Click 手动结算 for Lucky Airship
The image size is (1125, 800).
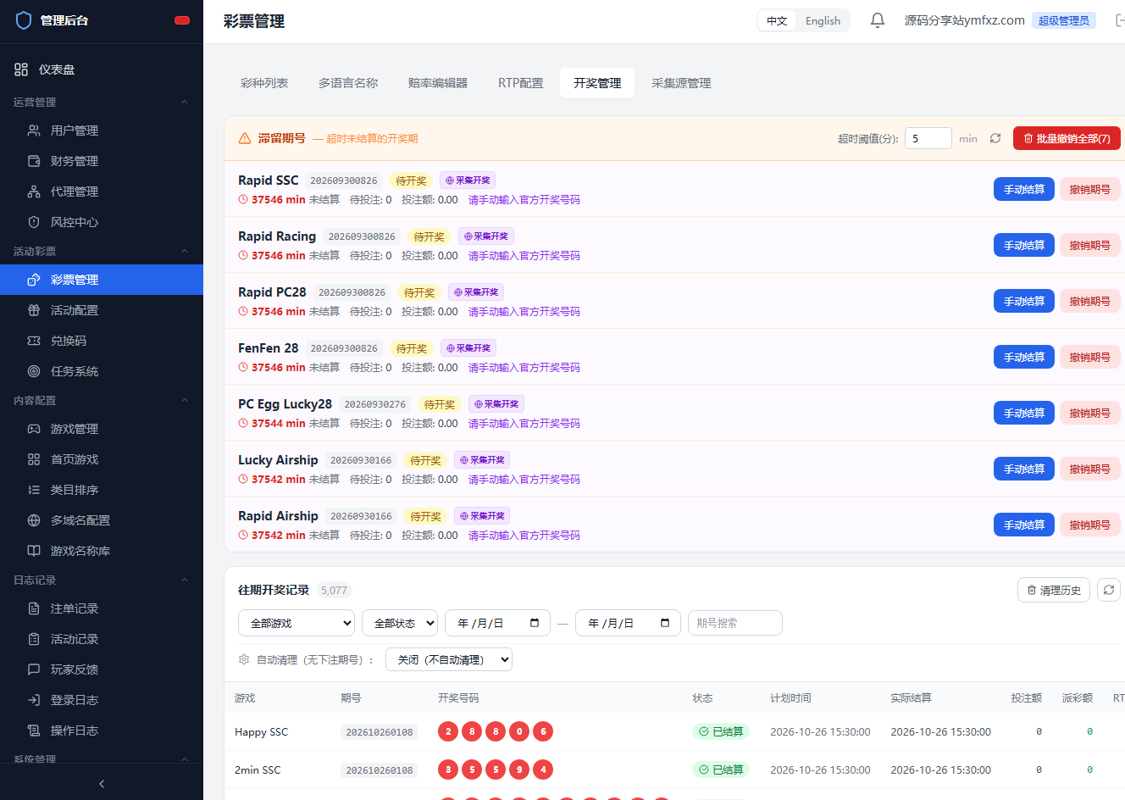coord(1024,469)
